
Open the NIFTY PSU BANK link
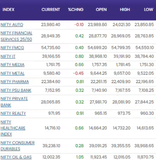pyautogui.click(x=16, y=90)
